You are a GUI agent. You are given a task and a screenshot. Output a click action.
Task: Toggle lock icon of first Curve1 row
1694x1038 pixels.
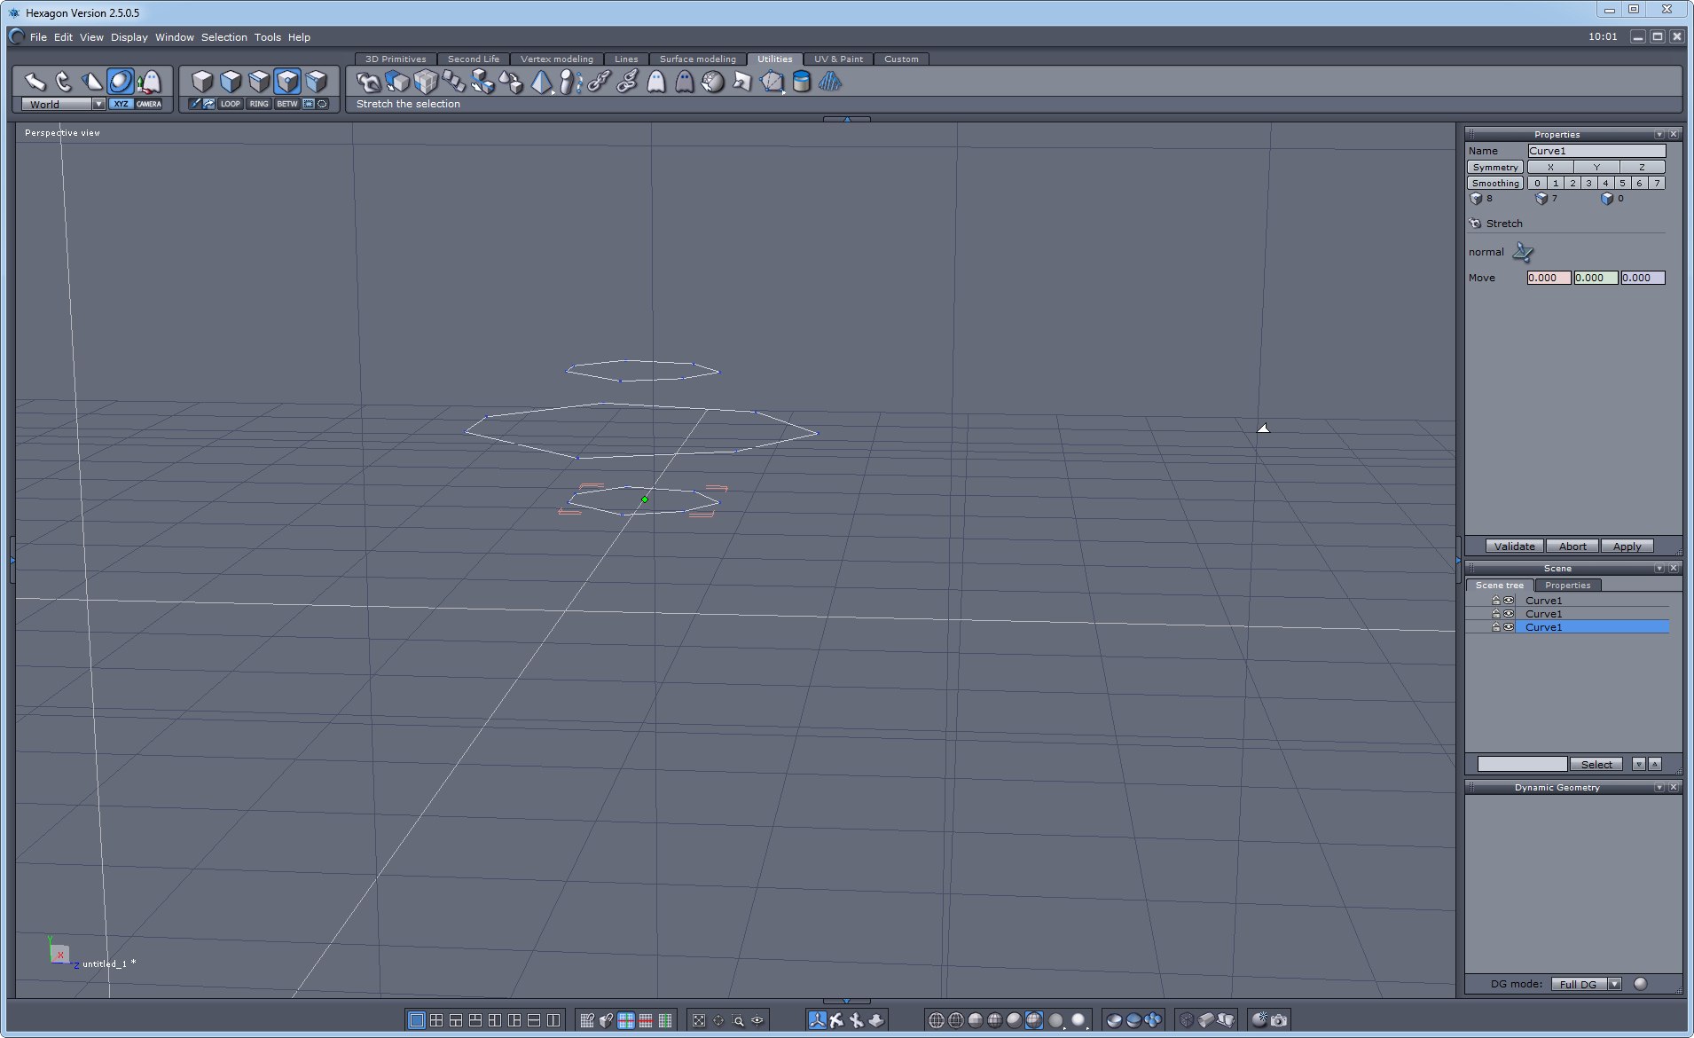(x=1495, y=601)
